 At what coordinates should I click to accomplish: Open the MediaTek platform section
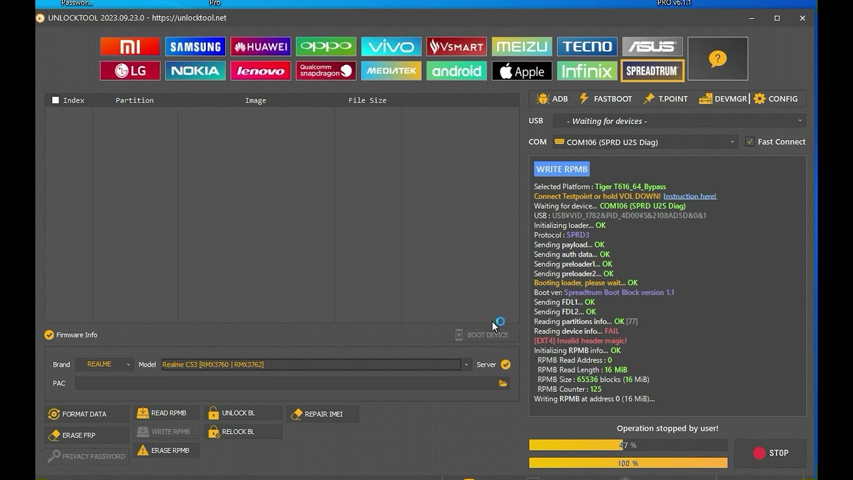(391, 71)
